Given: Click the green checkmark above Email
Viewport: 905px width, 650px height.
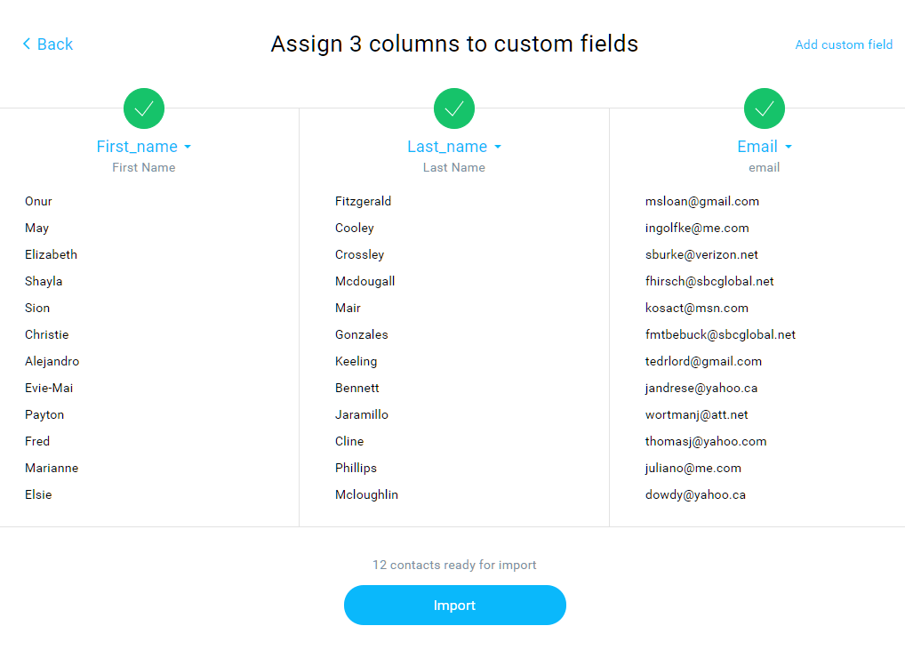Looking at the screenshot, I should [765, 108].
